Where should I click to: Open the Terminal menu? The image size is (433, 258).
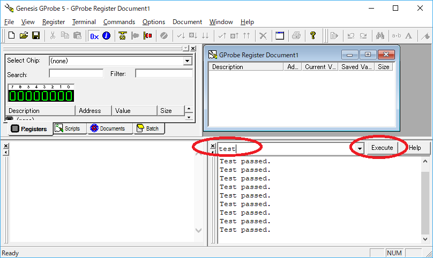coord(84,22)
